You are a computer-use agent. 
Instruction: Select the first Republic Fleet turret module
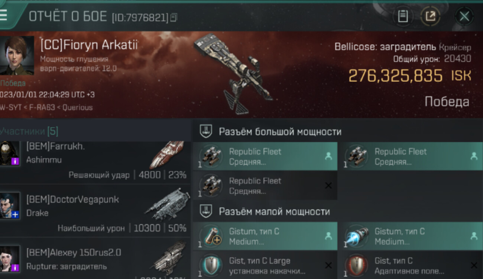click(265, 156)
